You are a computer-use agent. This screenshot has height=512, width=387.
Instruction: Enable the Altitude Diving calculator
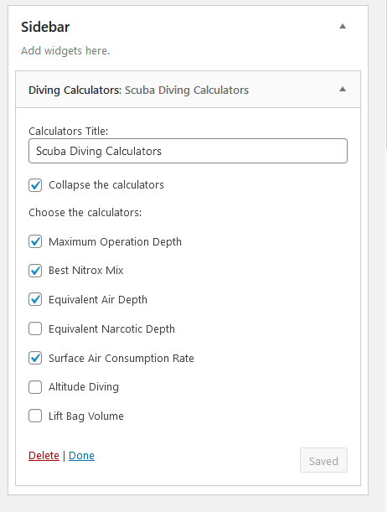click(x=35, y=387)
